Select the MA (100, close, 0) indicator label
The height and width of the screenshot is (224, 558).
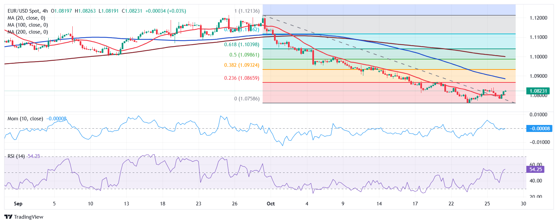click(x=28, y=25)
